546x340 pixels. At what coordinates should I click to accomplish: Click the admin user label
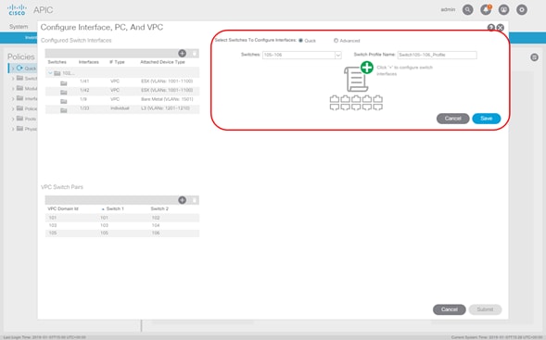(448, 10)
